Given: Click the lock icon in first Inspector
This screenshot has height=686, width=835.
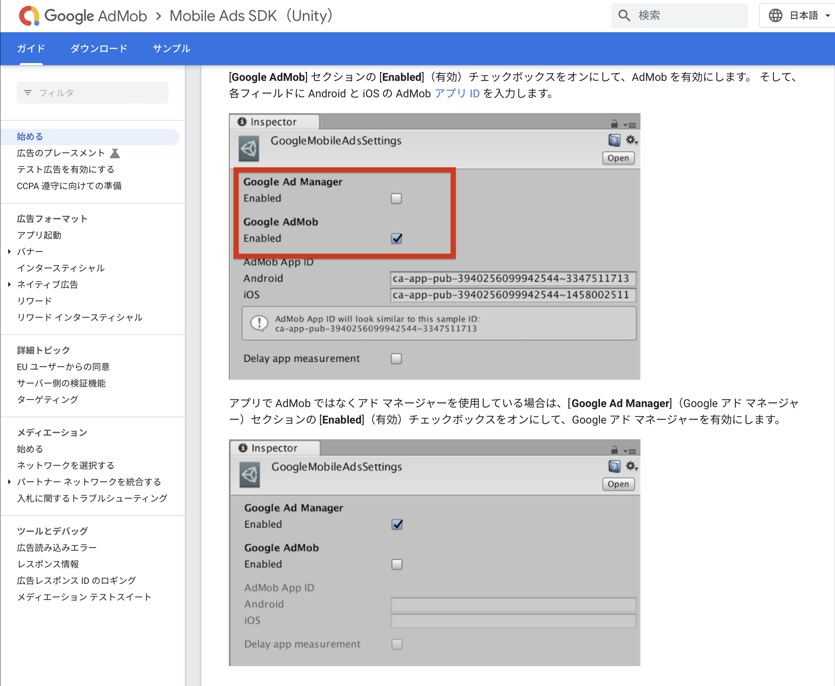Looking at the screenshot, I should click(x=614, y=124).
